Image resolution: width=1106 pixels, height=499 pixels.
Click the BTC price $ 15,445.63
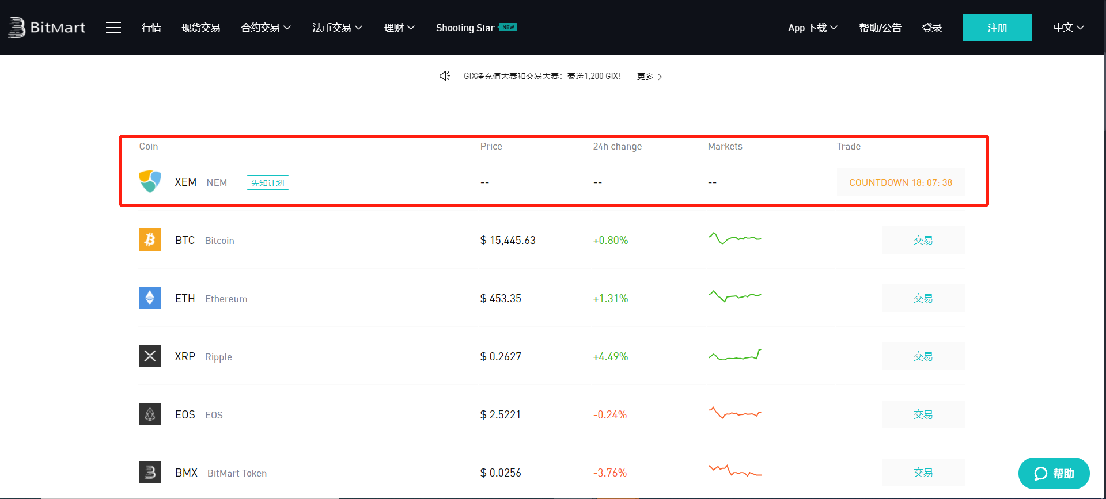[508, 240]
